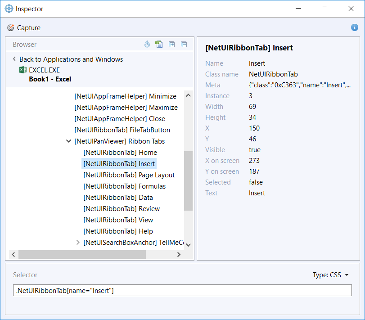The width and height of the screenshot is (365, 320).
Task: Click the X value 150
Action: (x=254, y=128)
